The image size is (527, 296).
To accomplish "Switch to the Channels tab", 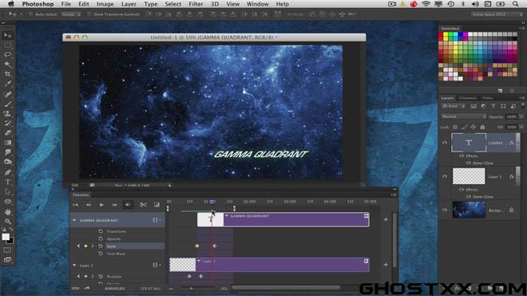I will pyautogui.click(x=467, y=98).
